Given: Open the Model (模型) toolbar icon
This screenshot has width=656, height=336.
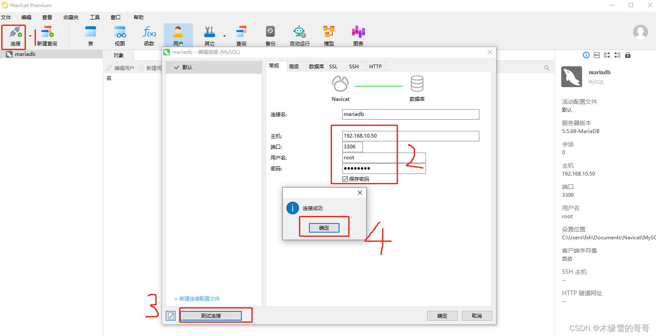Looking at the screenshot, I should pos(329,36).
